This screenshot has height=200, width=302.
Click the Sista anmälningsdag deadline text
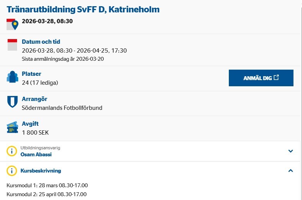point(63,59)
